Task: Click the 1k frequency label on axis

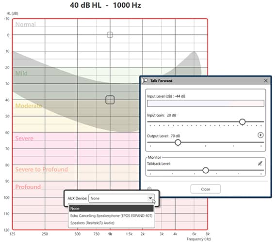Action: point(110,234)
